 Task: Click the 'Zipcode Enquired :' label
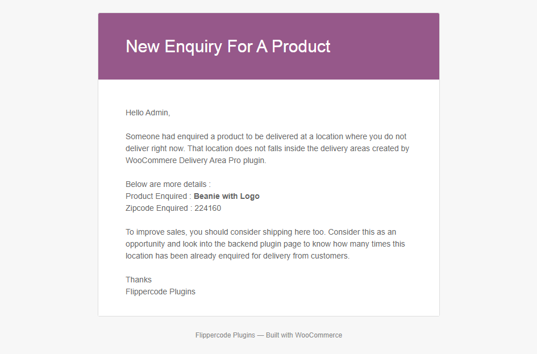point(159,208)
